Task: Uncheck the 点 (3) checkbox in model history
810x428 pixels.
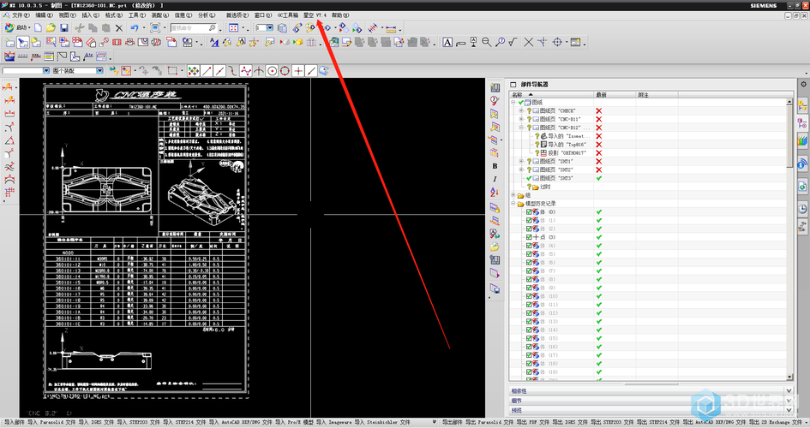Action: click(x=529, y=237)
